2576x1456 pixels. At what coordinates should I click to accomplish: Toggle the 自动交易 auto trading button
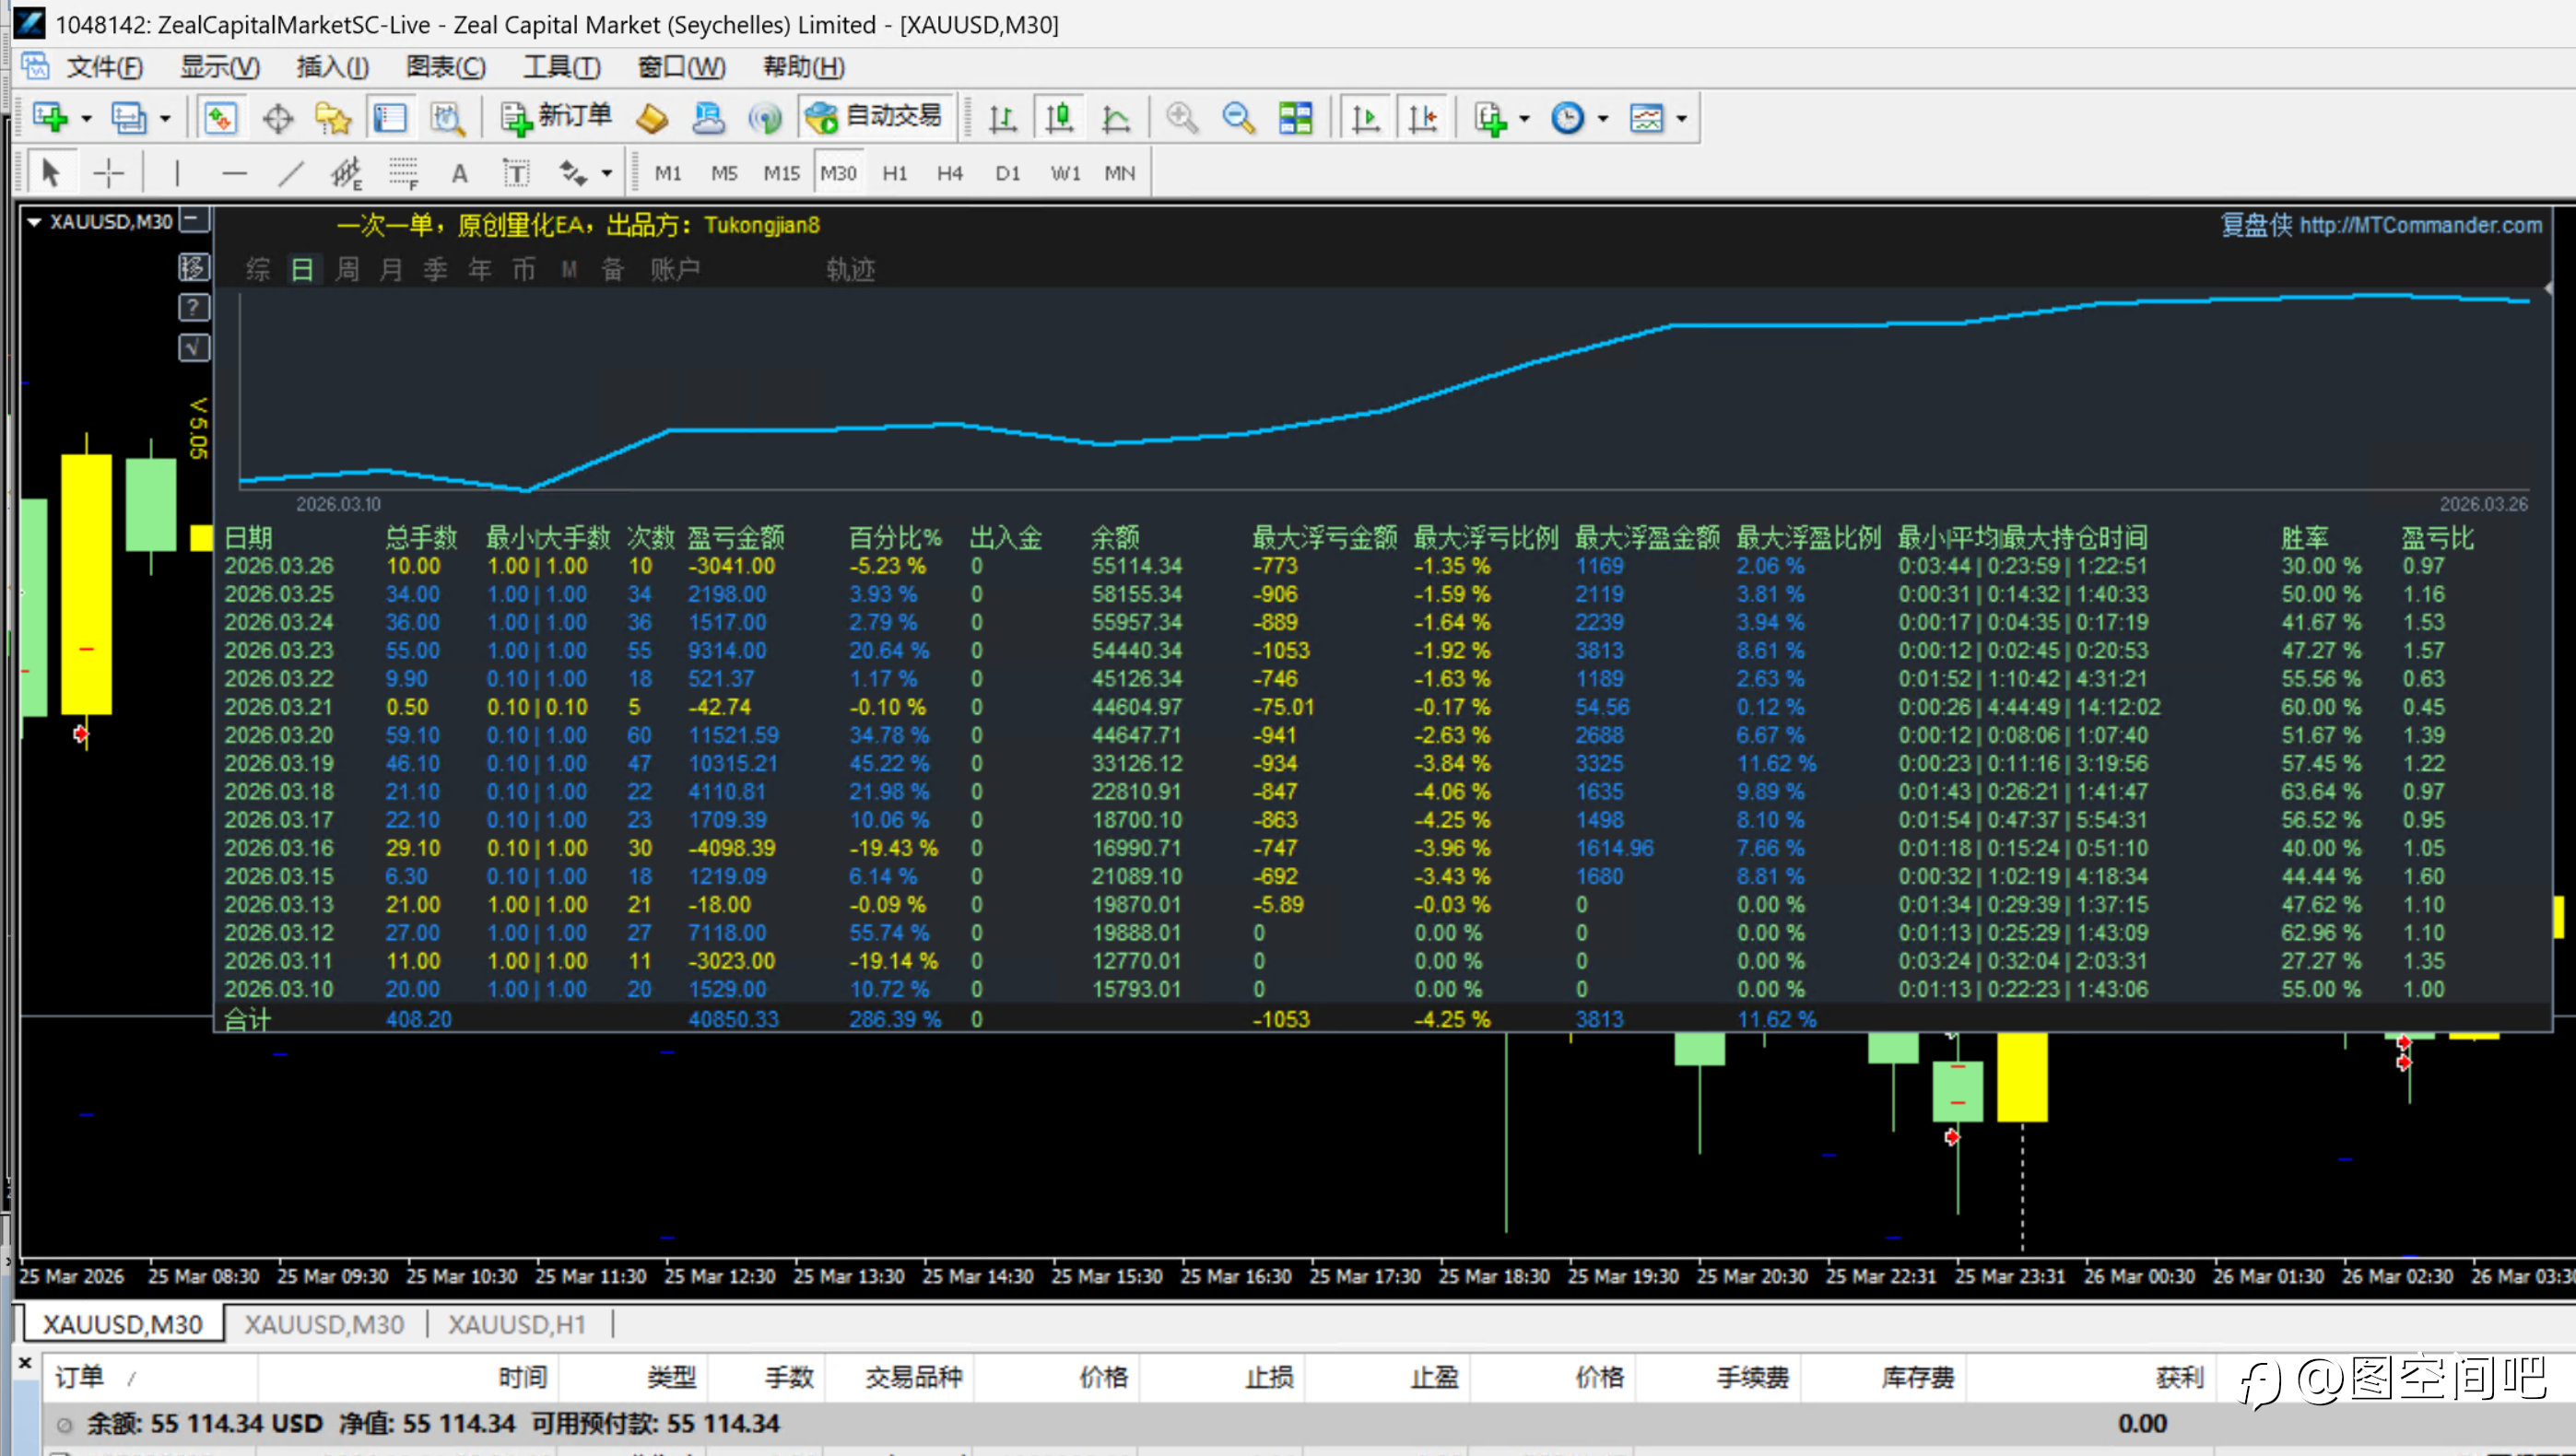[875, 117]
